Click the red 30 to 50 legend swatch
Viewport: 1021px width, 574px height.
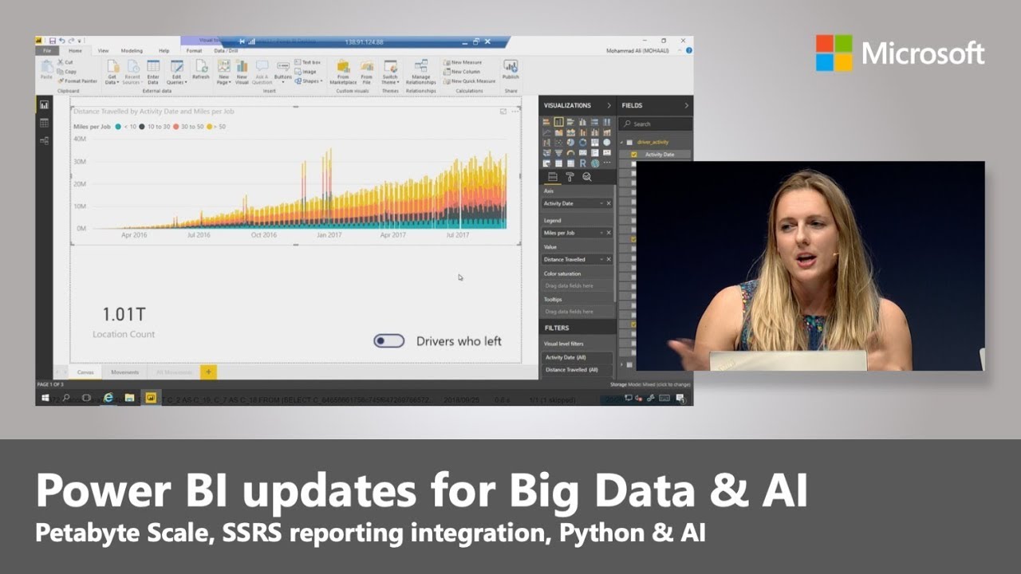177,127
